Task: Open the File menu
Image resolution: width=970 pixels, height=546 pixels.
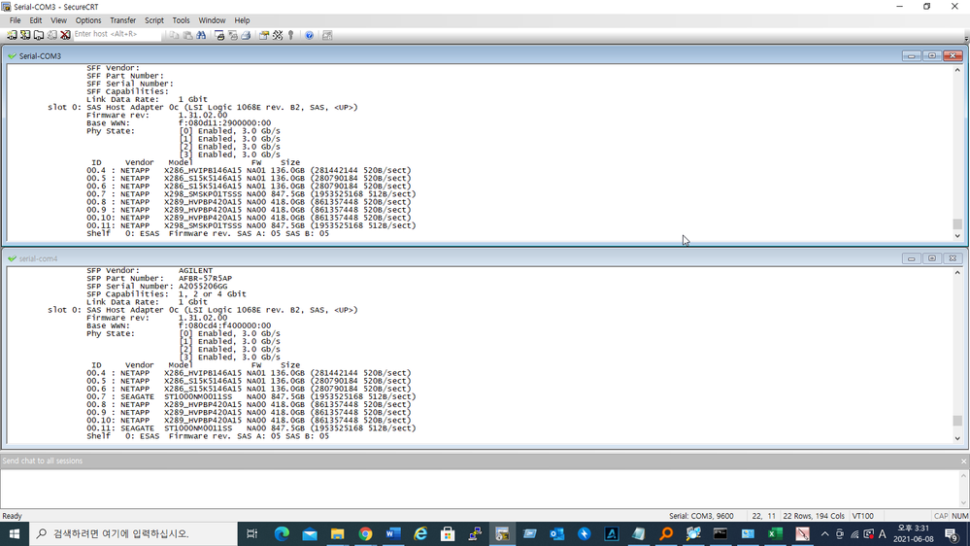Action: pos(15,20)
